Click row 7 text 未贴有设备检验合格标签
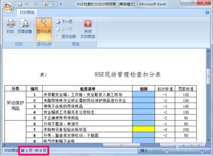This screenshot has width=213, height=156. pyautogui.click(x=65, y=130)
